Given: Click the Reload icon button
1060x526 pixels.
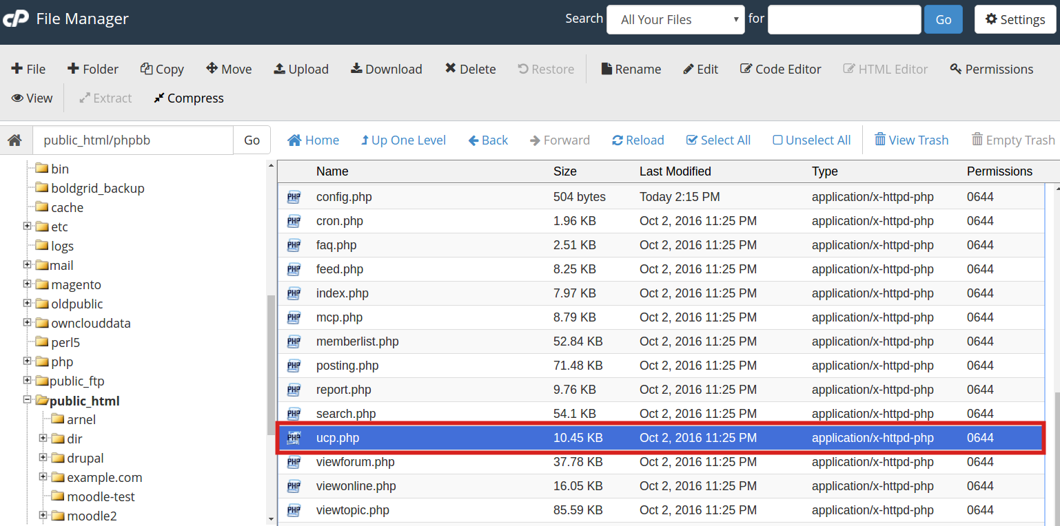Looking at the screenshot, I should (x=618, y=140).
